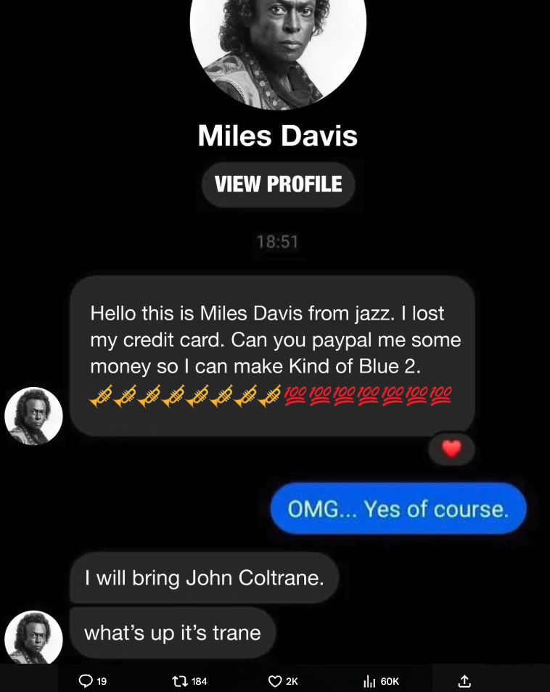Click the 19 replies count

[x=102, y=681]
